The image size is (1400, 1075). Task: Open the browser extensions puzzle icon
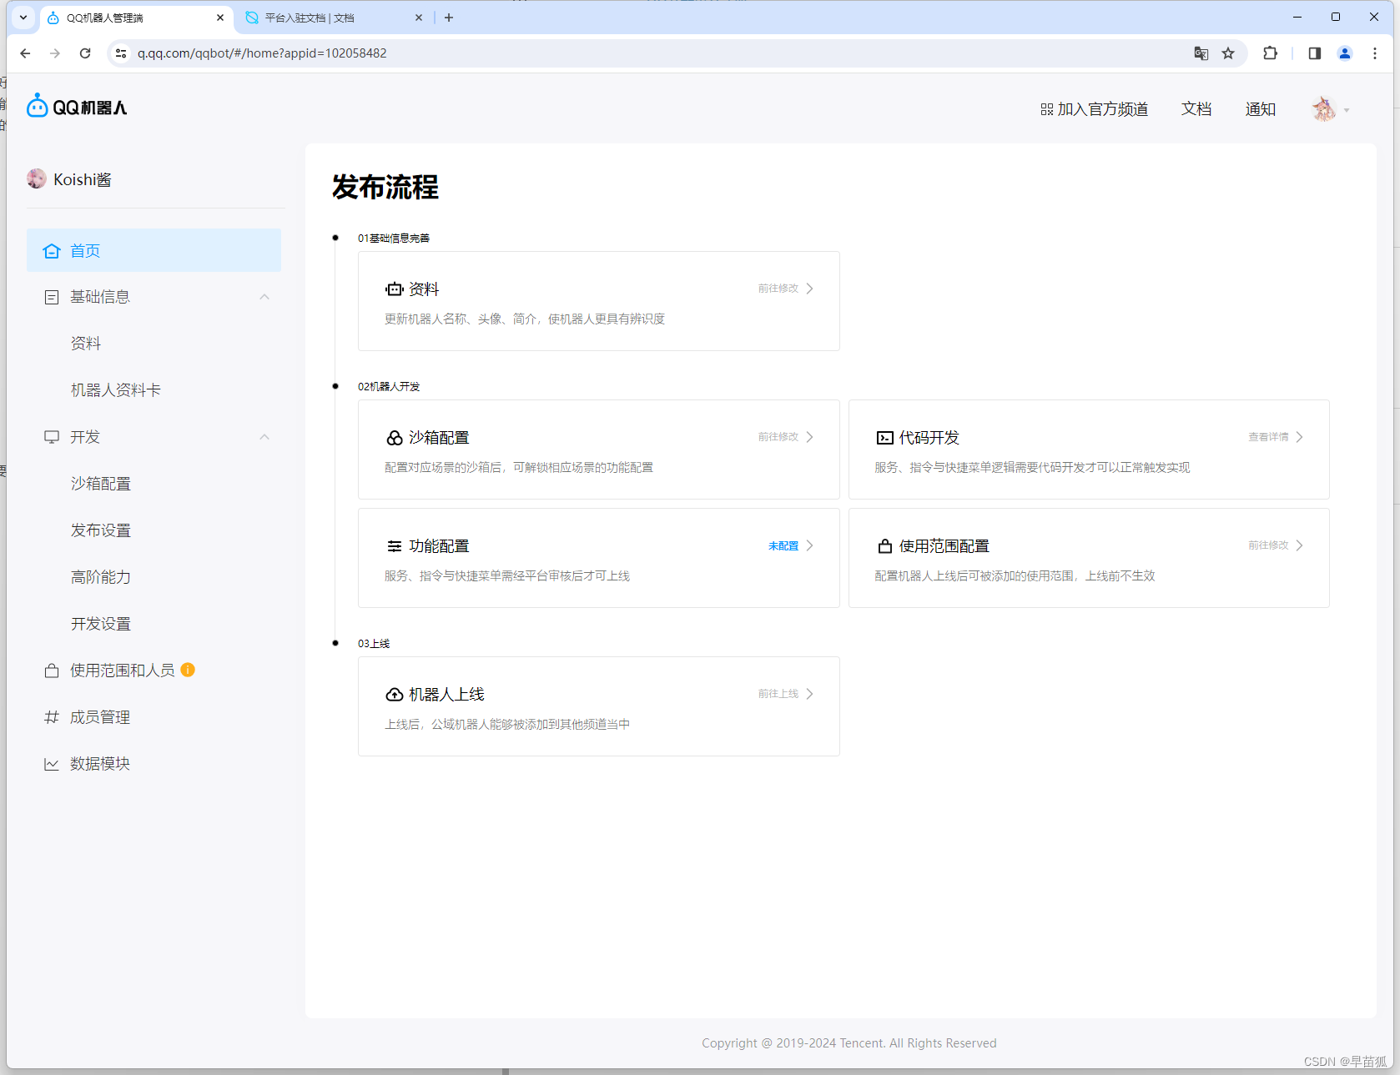point(1270,53)
